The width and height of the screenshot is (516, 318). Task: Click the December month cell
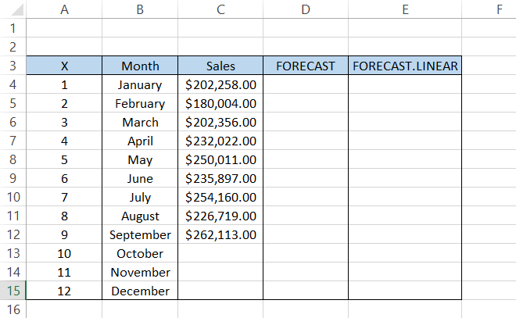coord(140,291)
